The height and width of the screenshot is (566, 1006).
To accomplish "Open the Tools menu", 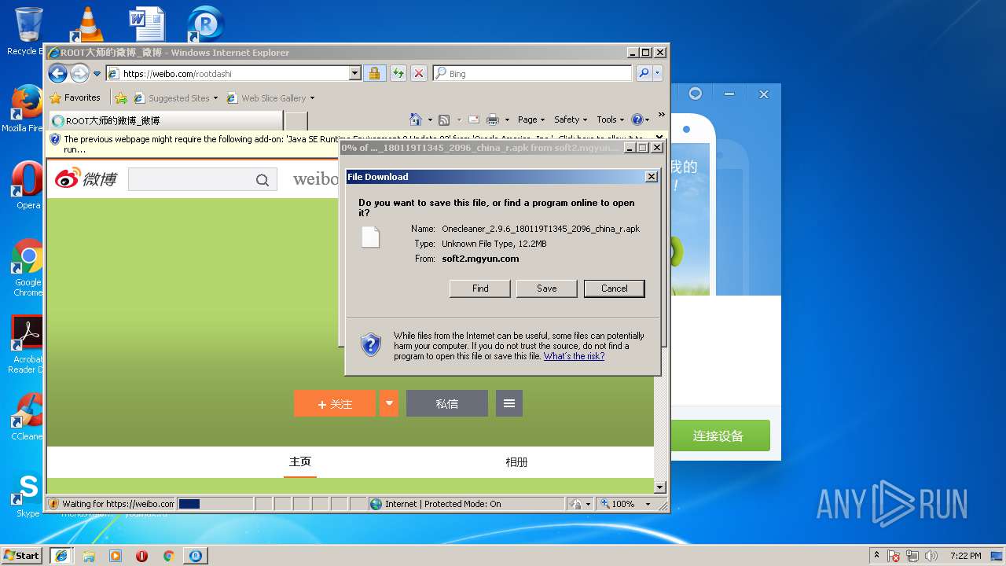I will [611, 119].
